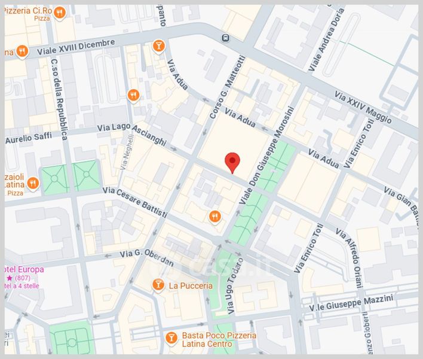
Task: Click restaurant icon between Via Cesare Battisti and Morosini
Action: point(215,216)
